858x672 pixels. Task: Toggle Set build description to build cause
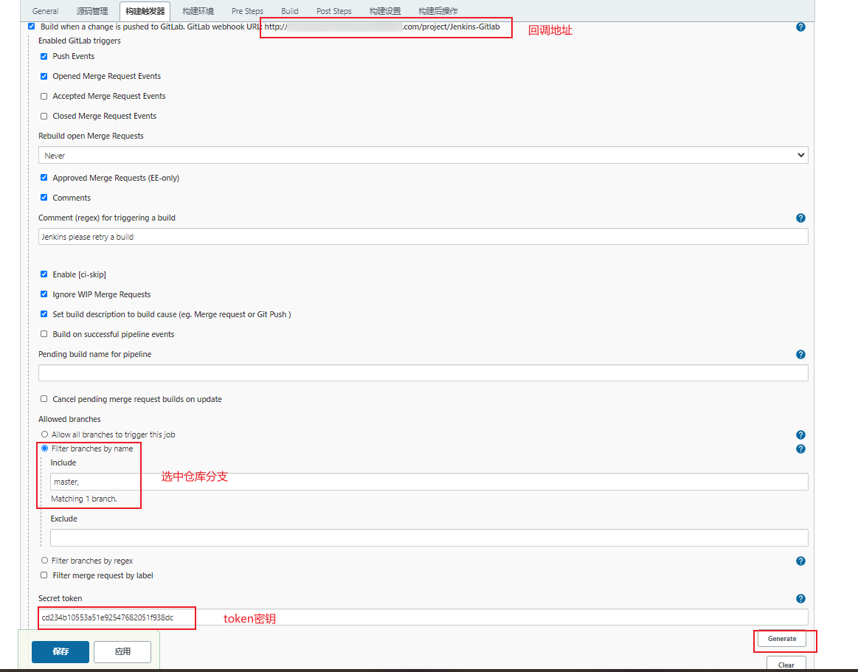point(44,314)
